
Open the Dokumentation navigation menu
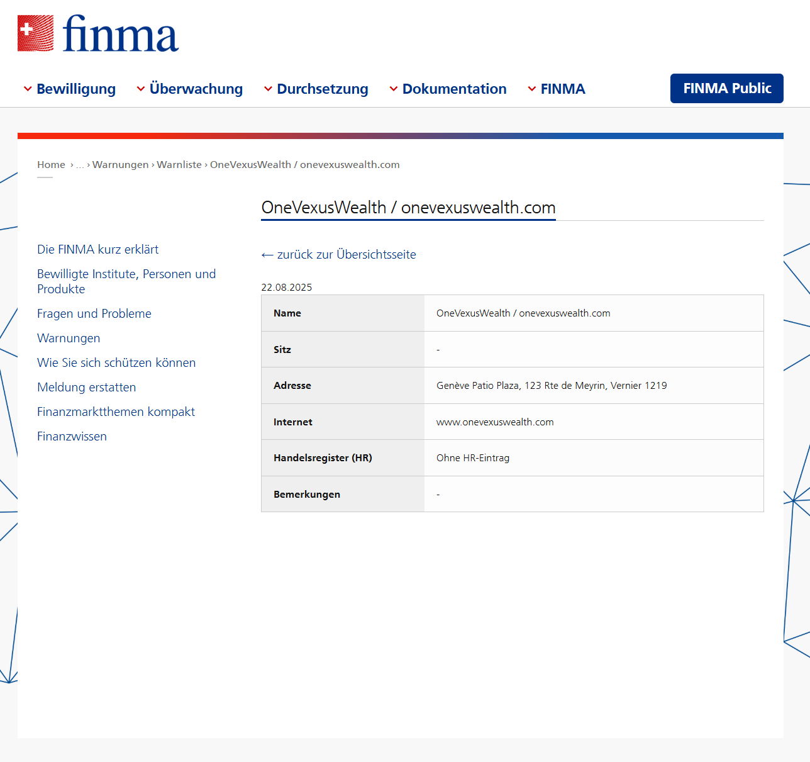[455, 89]
